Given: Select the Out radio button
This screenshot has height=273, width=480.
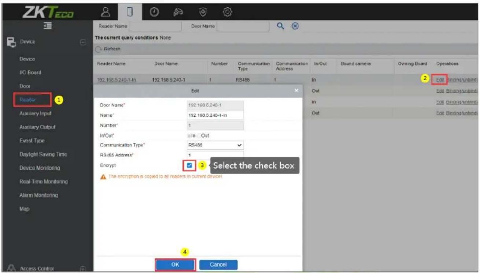Looking at the screenshot, I should click(x=199, y=135).
